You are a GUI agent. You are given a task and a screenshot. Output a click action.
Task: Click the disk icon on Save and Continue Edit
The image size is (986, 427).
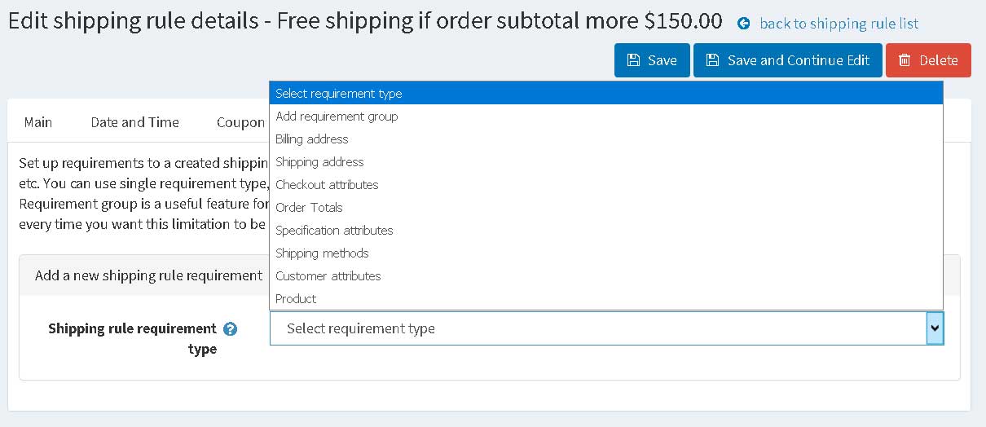pos(712,60)
